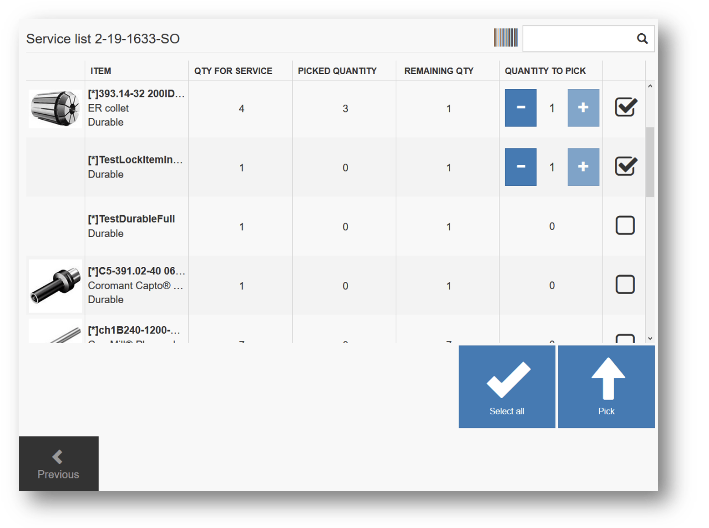This screenshot has width=709, height=528.
Task: Check the TestDurableFull row checkbox
Action: pyautogui.click(x=625, y=225)
